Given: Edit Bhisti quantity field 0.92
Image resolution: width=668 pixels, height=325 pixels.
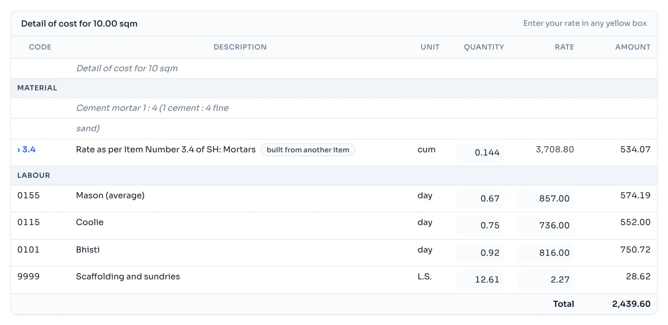Looking at the screenshot, I should coord(480,253).
